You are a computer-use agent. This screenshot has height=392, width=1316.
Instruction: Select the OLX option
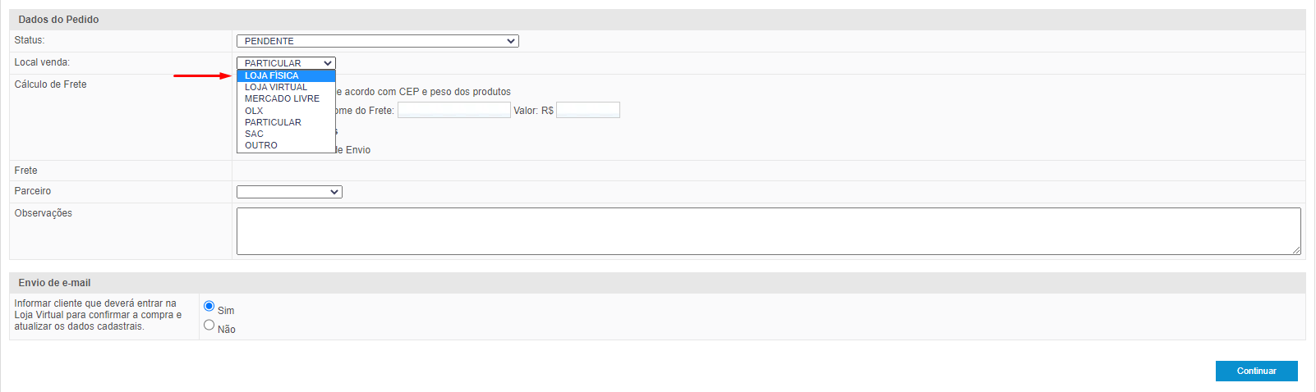click(x=254, y=111)
